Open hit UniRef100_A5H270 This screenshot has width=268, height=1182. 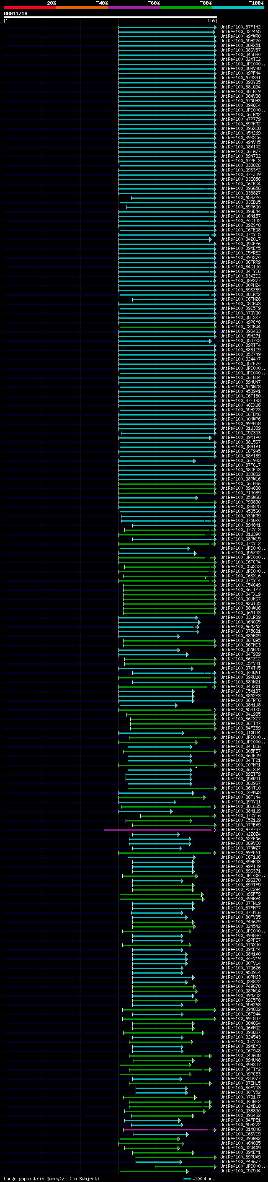click(x=240, y=41)
